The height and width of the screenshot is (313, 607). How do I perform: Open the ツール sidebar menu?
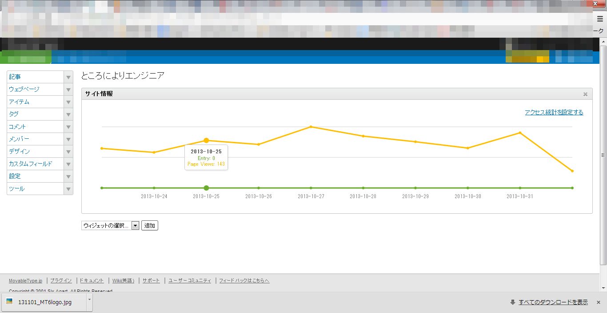(36, 189)
